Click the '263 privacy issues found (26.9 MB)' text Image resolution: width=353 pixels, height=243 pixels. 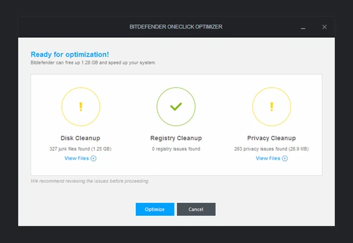pos(272,149)
